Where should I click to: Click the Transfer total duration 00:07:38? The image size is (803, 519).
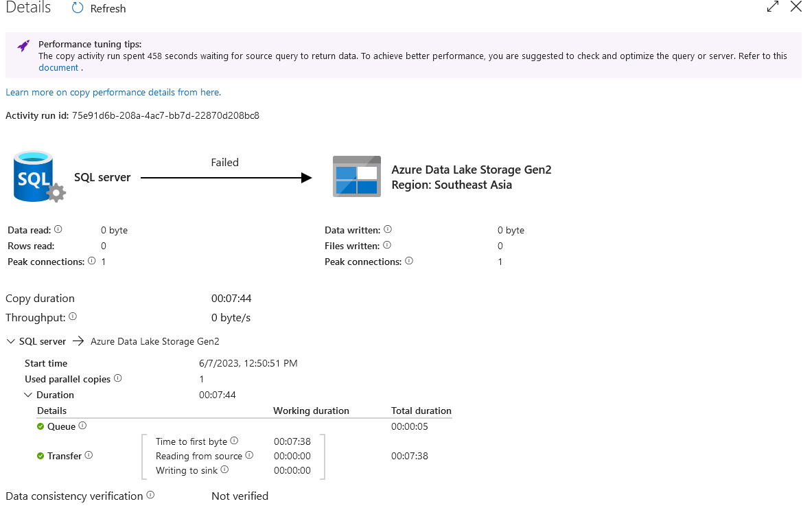[410, 456]
